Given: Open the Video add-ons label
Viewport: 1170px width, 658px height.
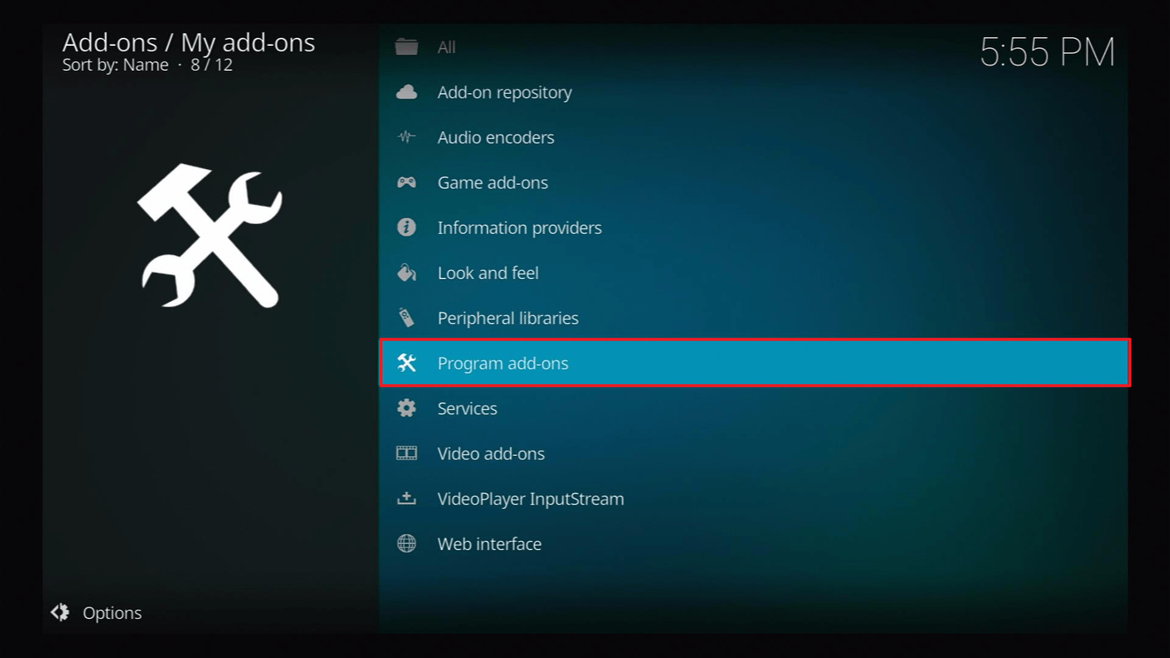Looking at the screenshot, I should [491, 453].
